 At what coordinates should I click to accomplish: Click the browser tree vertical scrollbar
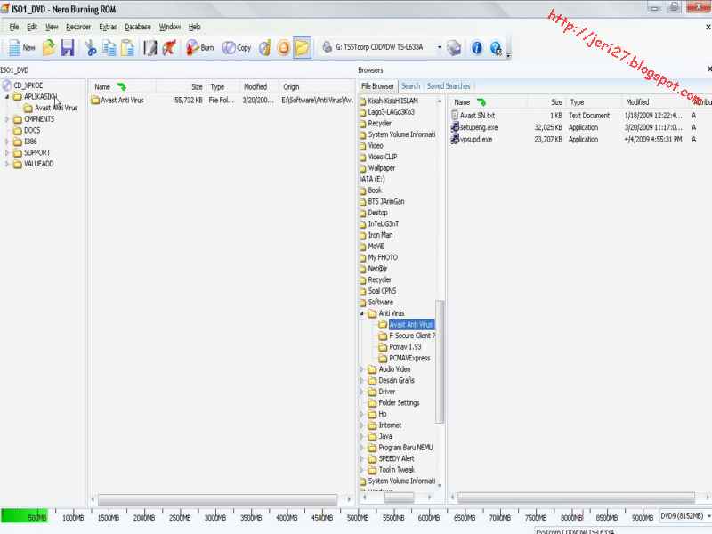(440, 361)
